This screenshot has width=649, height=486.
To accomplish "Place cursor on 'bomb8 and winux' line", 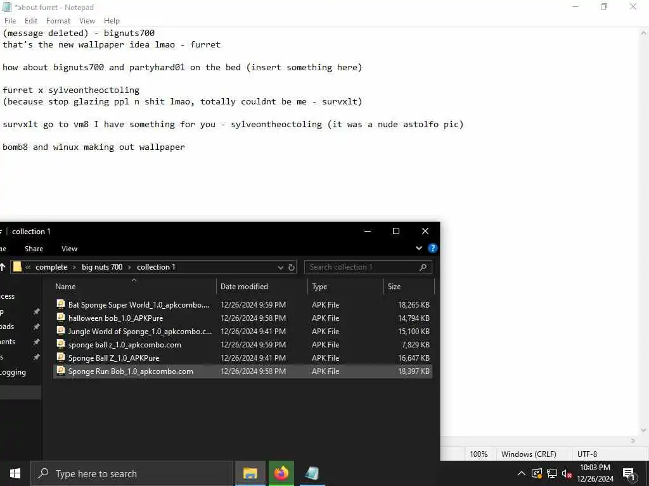I will pyautogui.click(x=94, y=147).
